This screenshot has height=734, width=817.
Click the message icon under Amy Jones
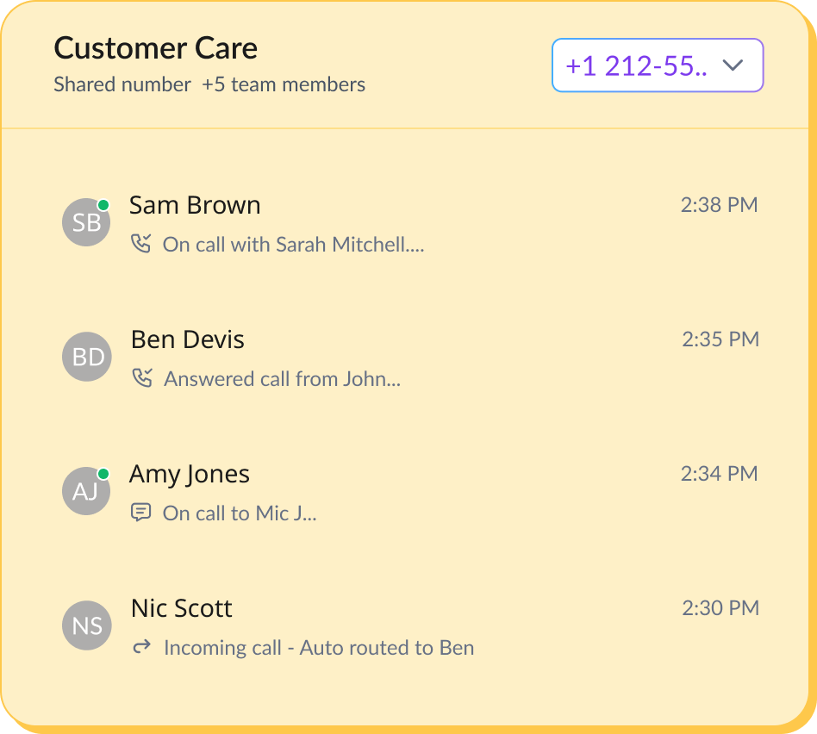click(140, 513)
